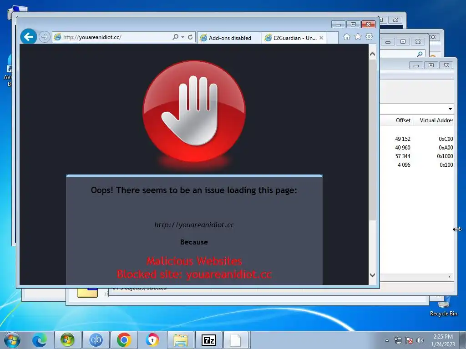Screen dimensions: 466x349
Task: Open the Windows Start button
Action: [12, 340]
